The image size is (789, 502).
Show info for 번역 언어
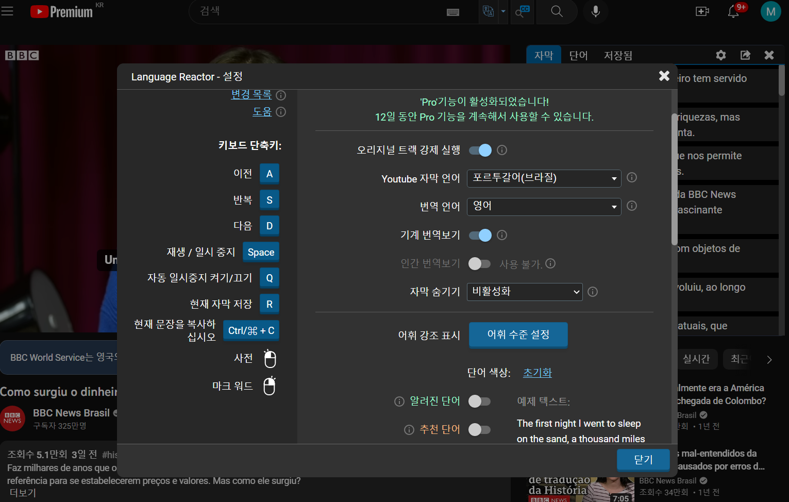point(632,206)
